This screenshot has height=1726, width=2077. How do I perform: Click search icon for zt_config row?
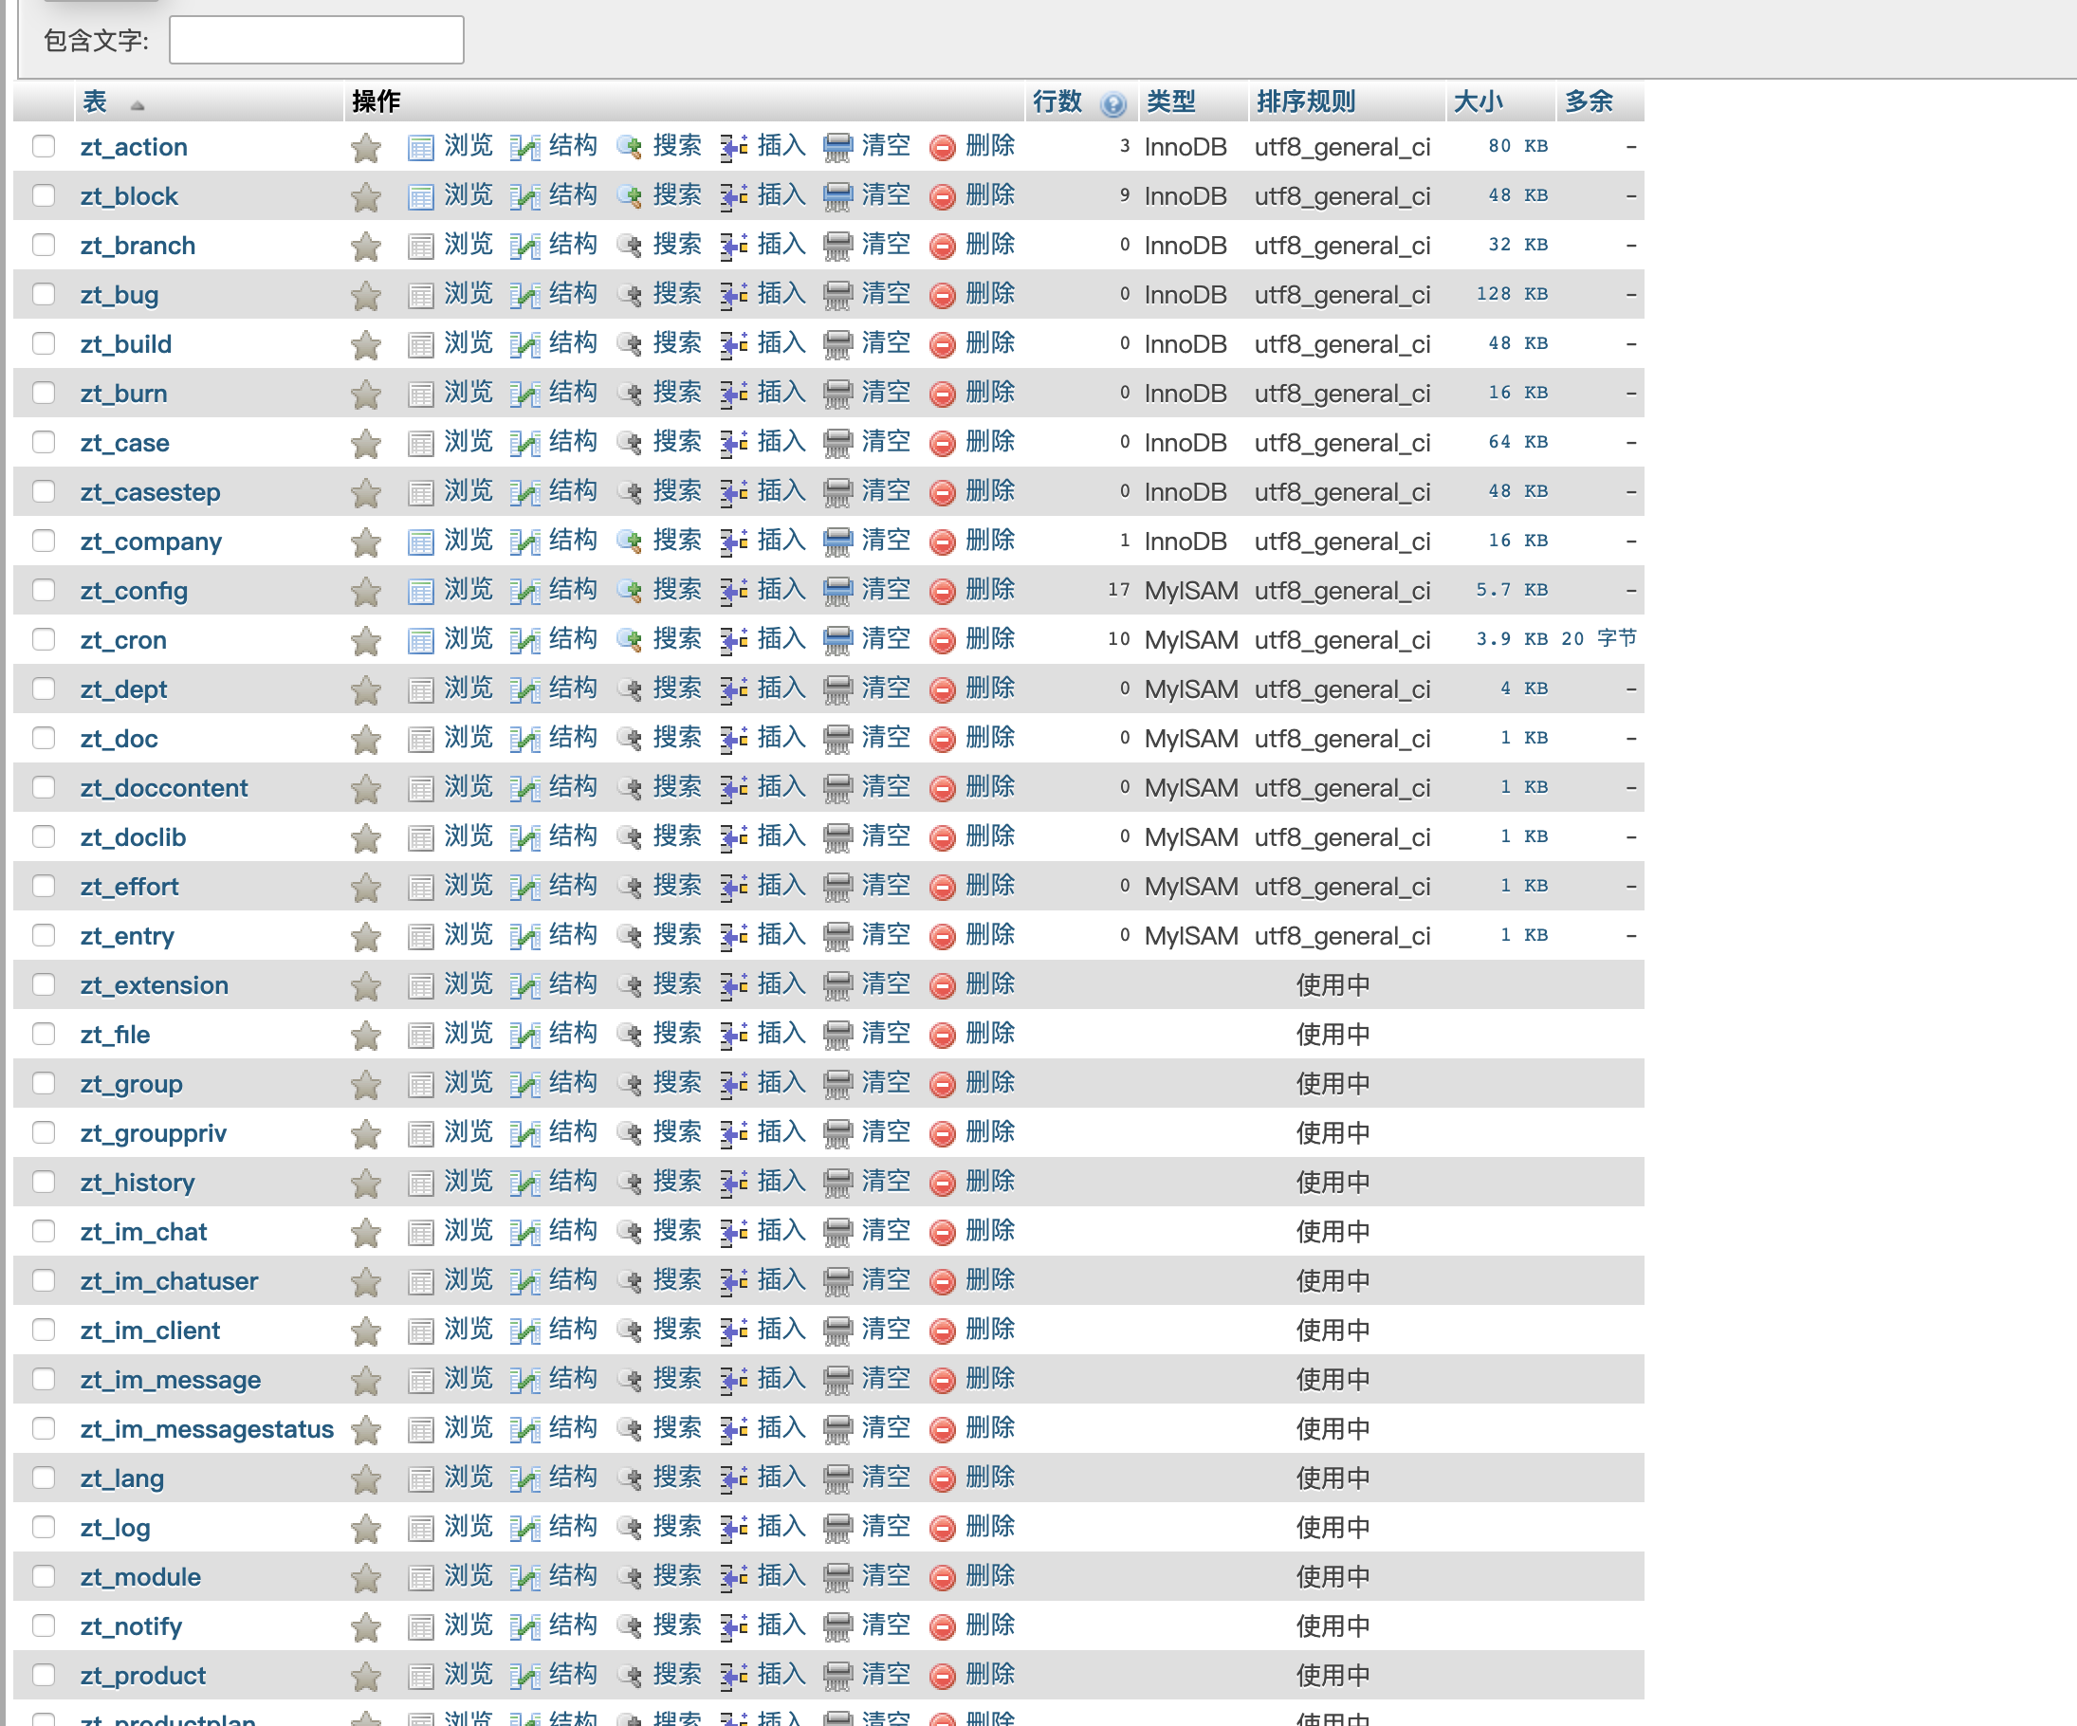(629, 592)
